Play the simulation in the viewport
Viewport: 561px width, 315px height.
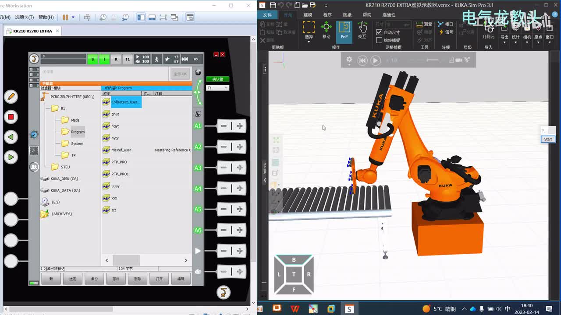pyautogui.click(x=376, y=60)
